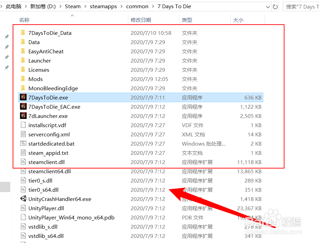The width and height of the screenshot is (319, 243).
Task: Click the installscript.vdf file icon
Action: pyautogui.click(x=23, y=125)
